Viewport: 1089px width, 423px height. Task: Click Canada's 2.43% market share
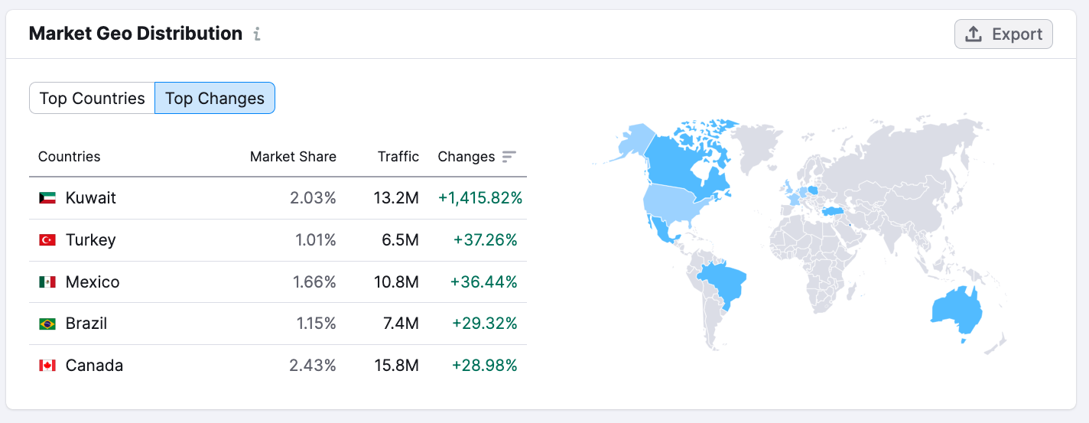[313, 366]
